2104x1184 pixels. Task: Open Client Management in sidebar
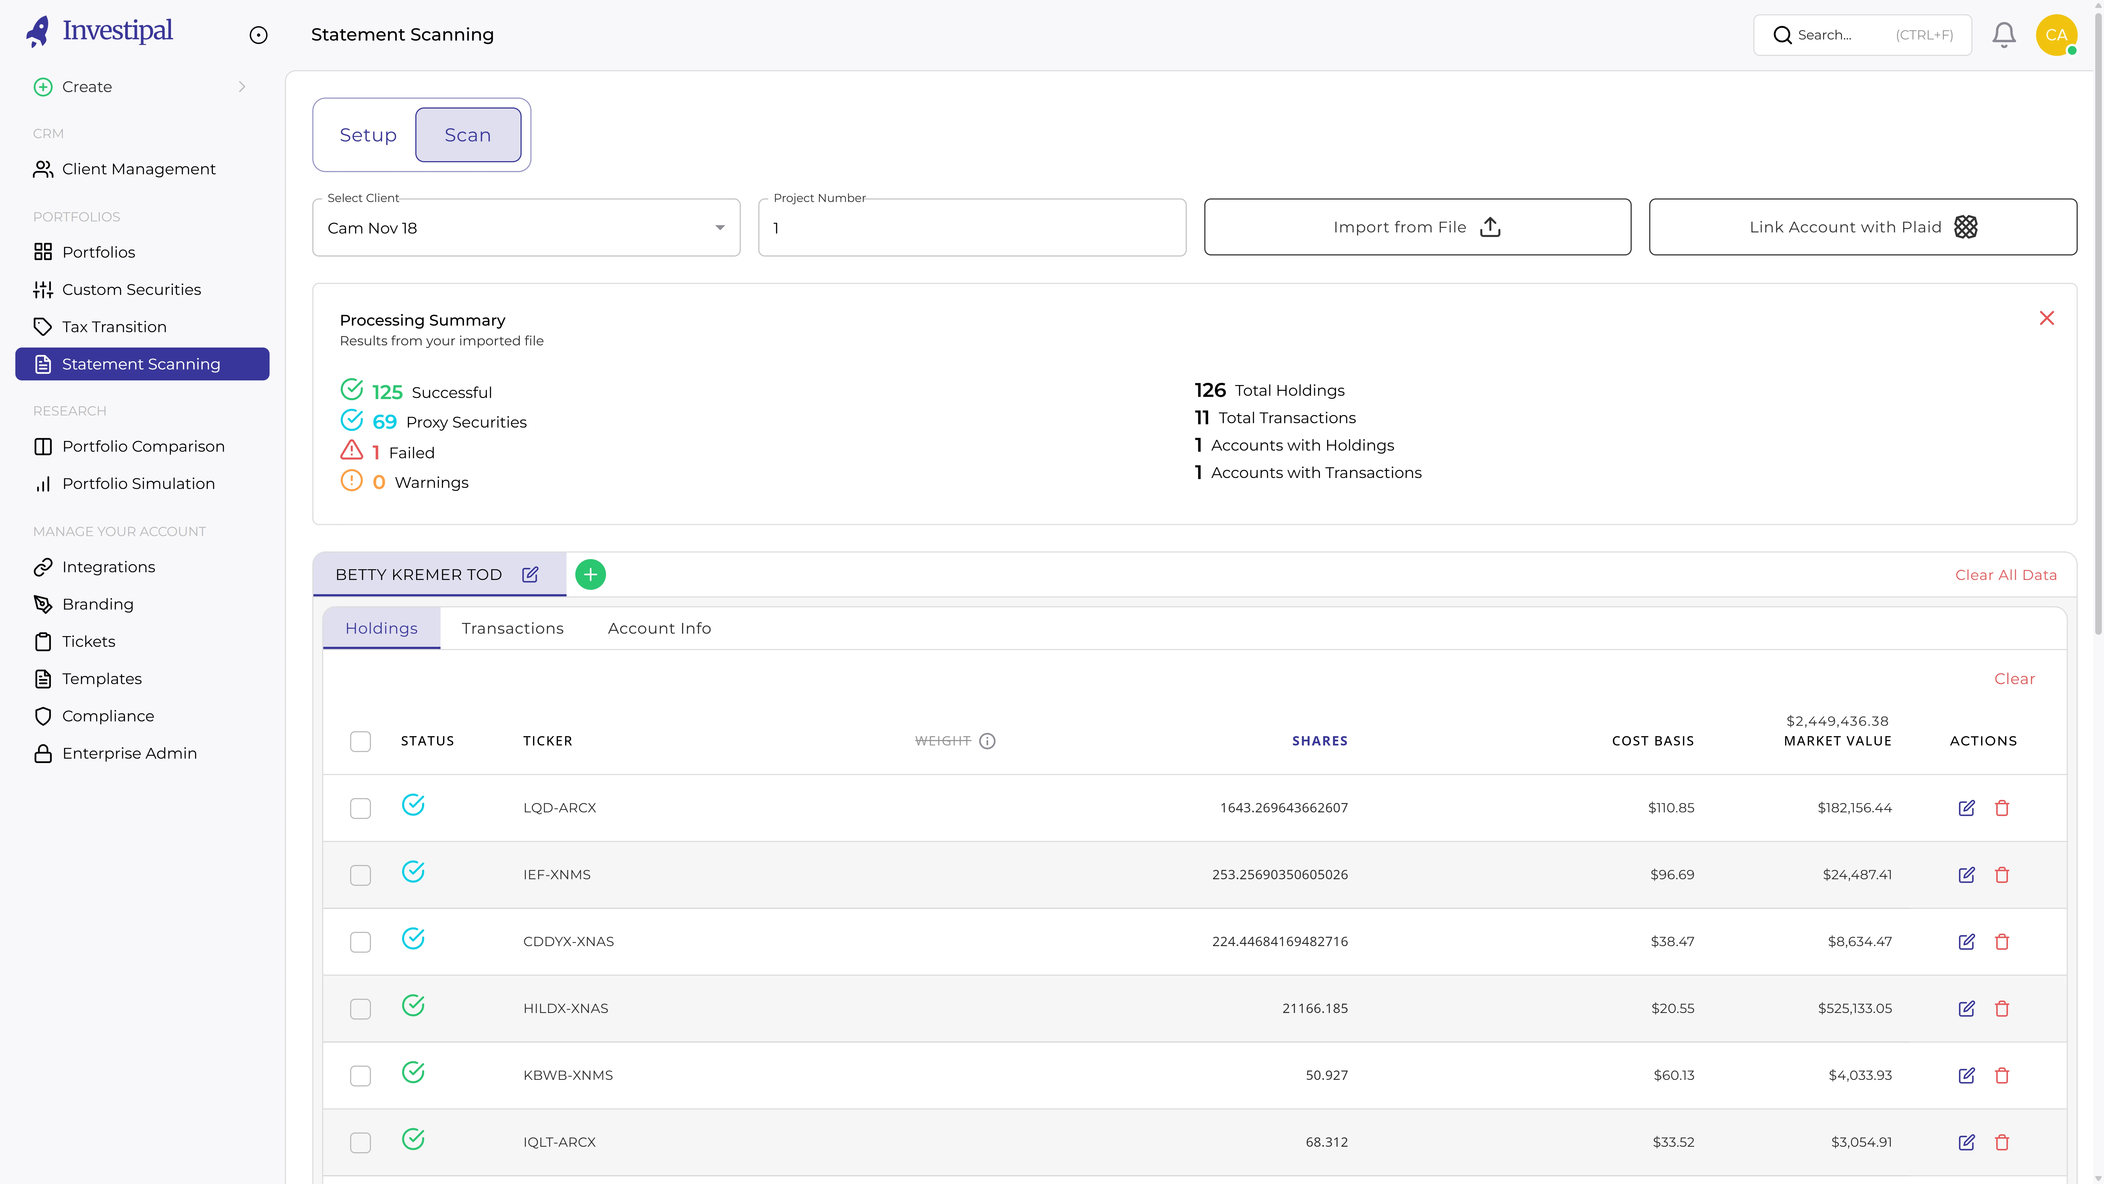[x=142, y=169]
